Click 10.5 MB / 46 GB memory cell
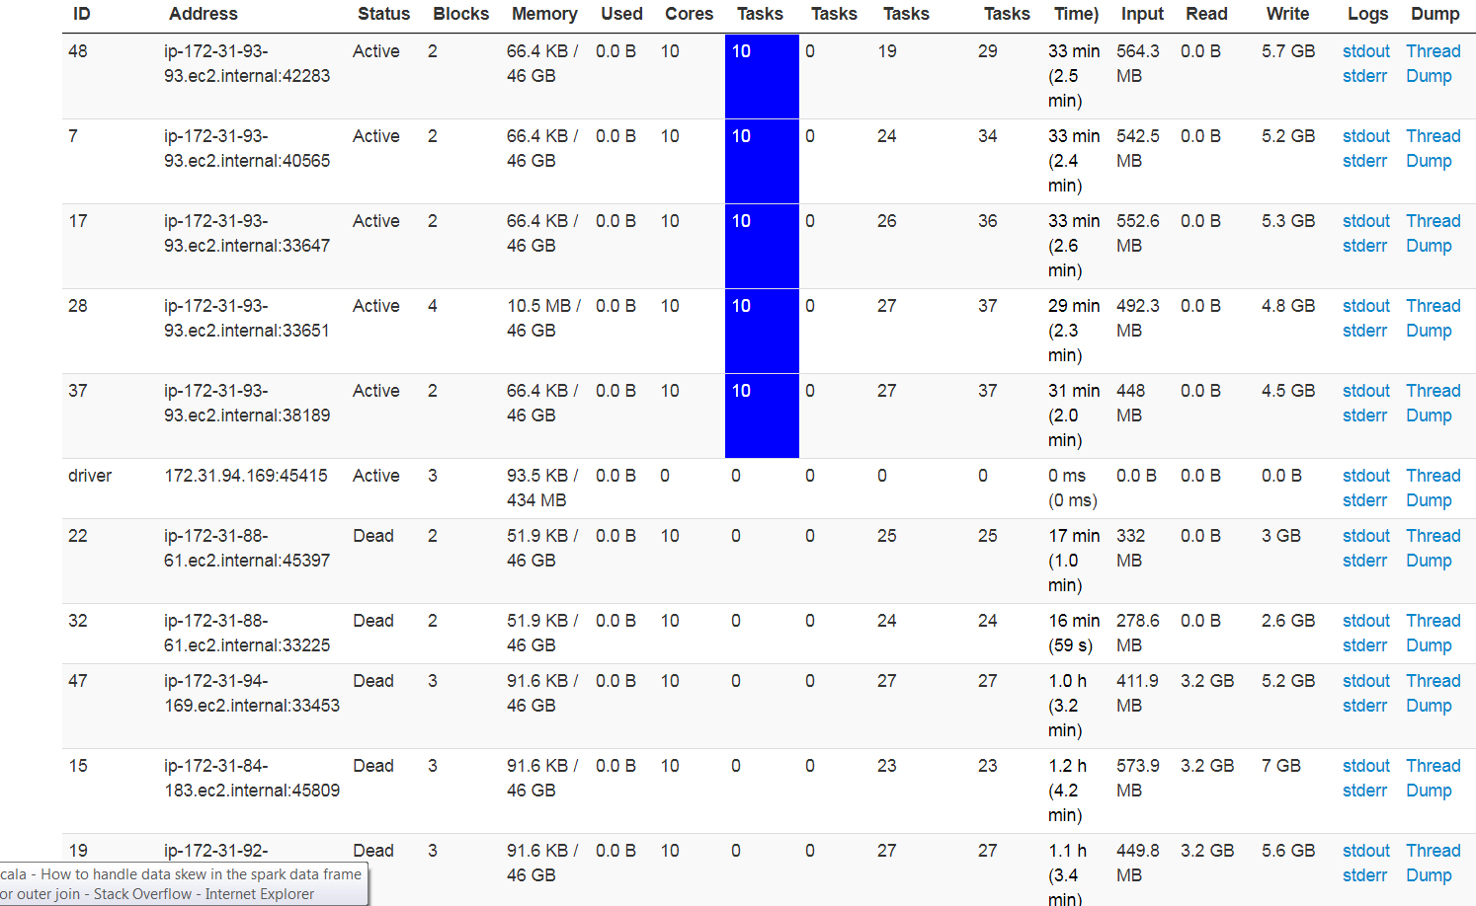 pos(543,318)
